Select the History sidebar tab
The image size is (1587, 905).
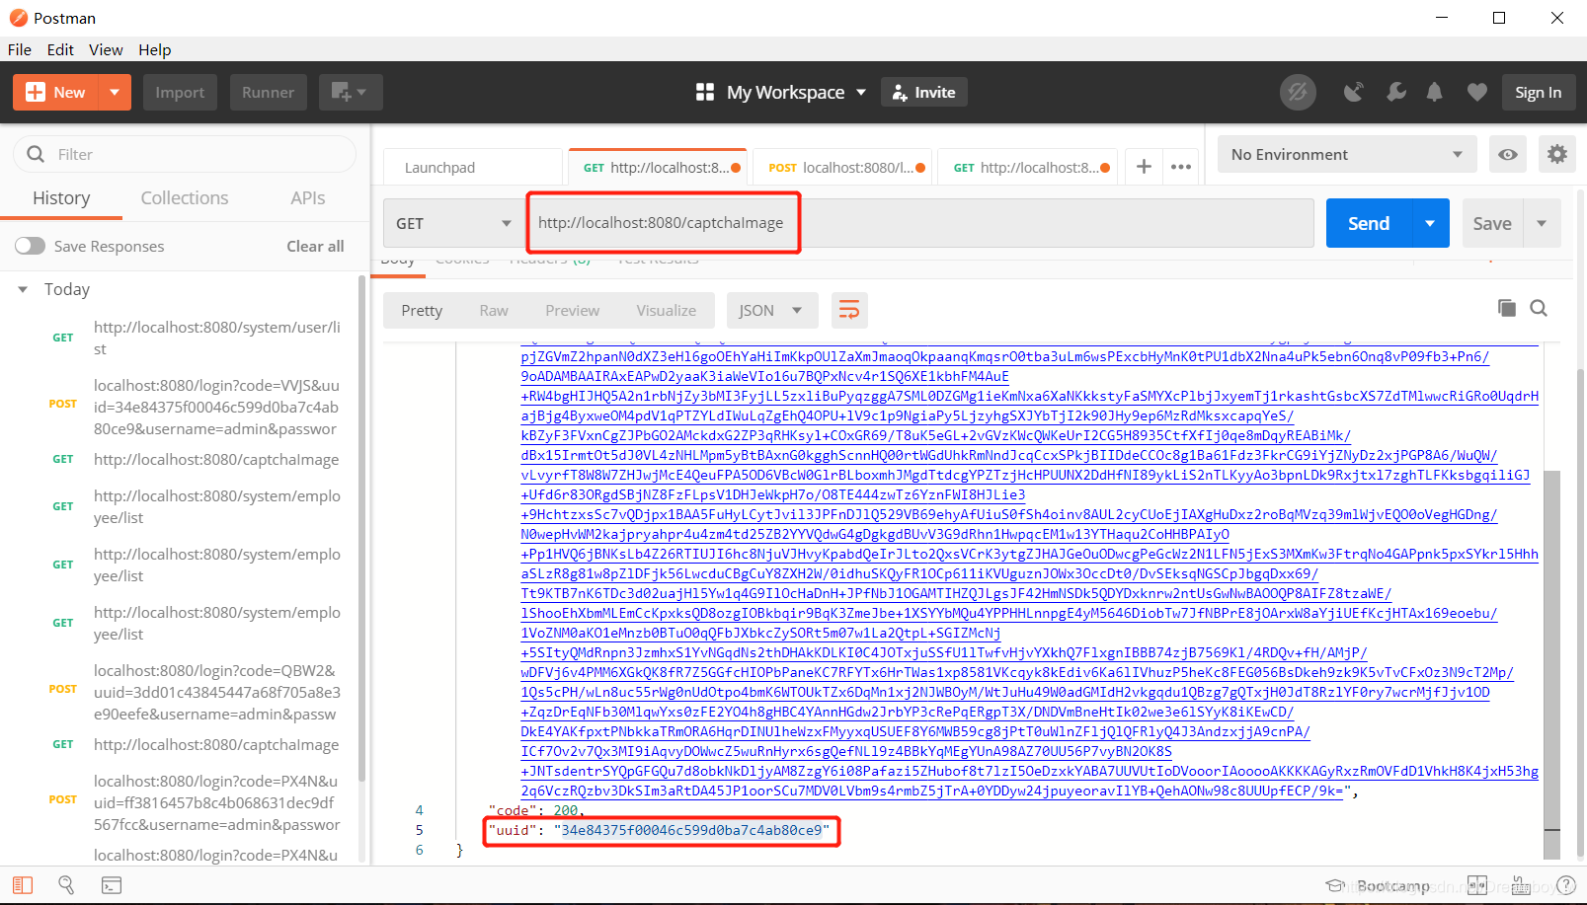click(x=61, y=198)
